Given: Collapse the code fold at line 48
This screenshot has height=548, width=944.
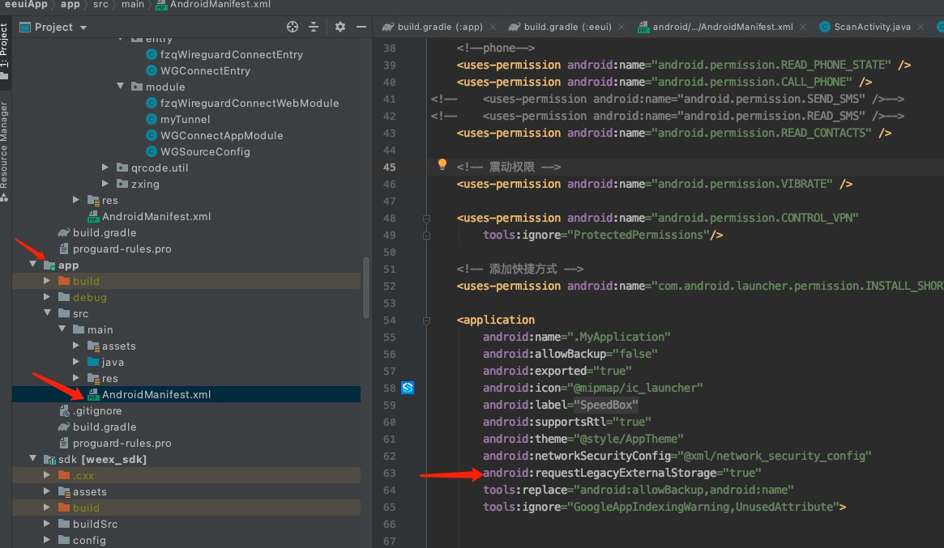Looking at the screenshot, I should [x=425, y=218].
